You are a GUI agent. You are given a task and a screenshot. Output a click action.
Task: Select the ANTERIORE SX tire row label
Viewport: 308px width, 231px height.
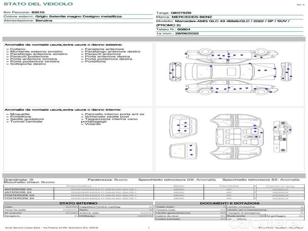coord(18,192)
